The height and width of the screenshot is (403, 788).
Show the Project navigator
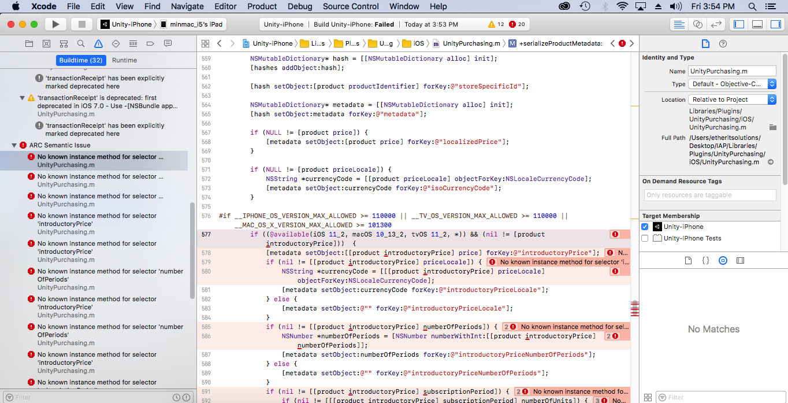[x=29, y=43]
